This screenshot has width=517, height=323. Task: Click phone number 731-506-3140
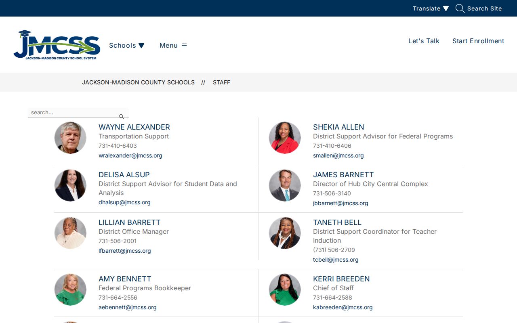point(332,193)
